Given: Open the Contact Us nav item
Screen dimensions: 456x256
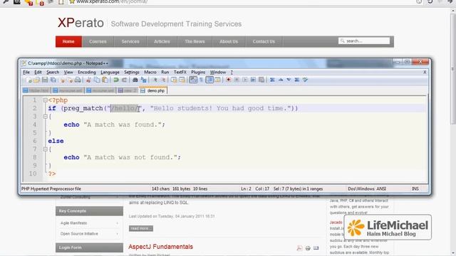Looking at the screenshot, I should 264,41.
